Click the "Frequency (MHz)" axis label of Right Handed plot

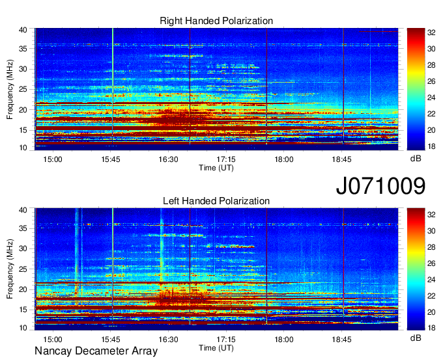click(10, 89)
